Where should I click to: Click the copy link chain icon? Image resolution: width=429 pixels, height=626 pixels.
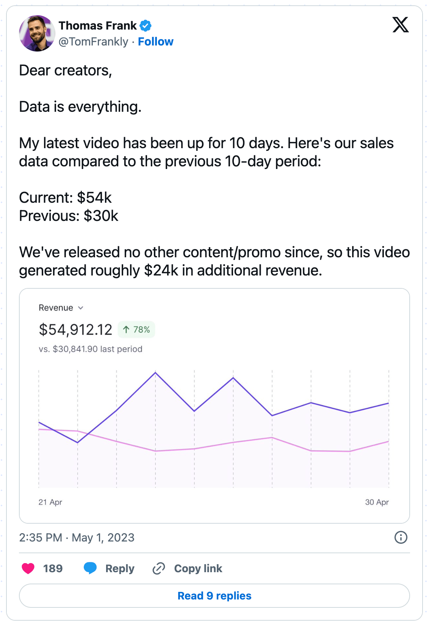coord(158,568)
